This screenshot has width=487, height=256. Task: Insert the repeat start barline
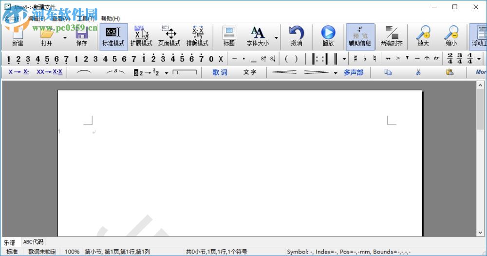pyautogui.click(x=315, y=59)
